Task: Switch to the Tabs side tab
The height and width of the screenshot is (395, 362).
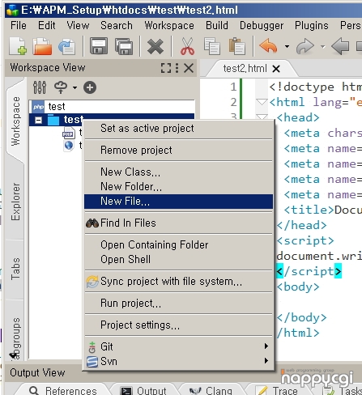Action: click(15, 269)
